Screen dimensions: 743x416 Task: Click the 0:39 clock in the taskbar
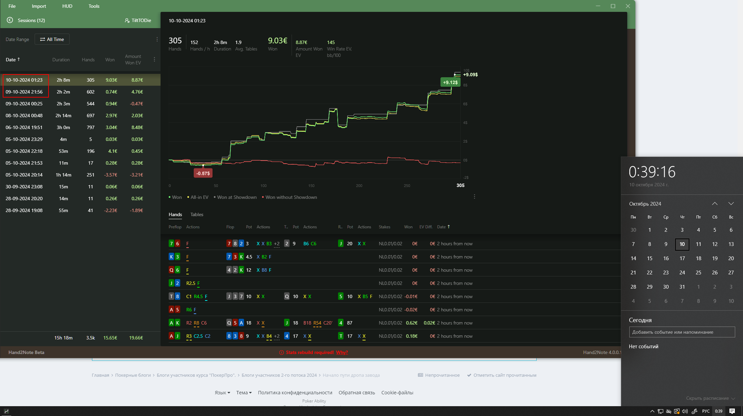pos(719,411)
